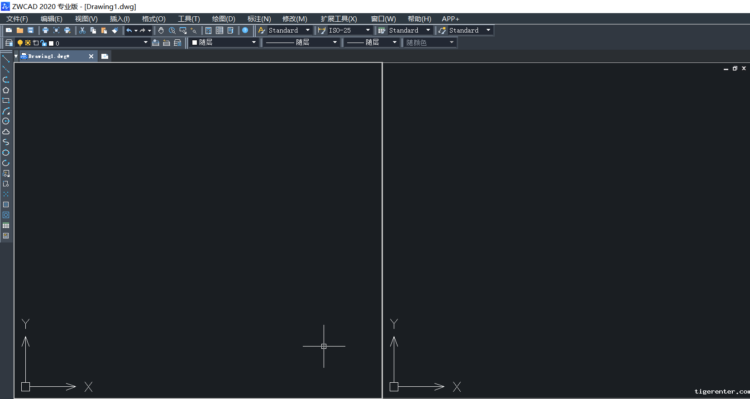
Task: Open the layer list dropdown arrow
Action: [145, 43]
